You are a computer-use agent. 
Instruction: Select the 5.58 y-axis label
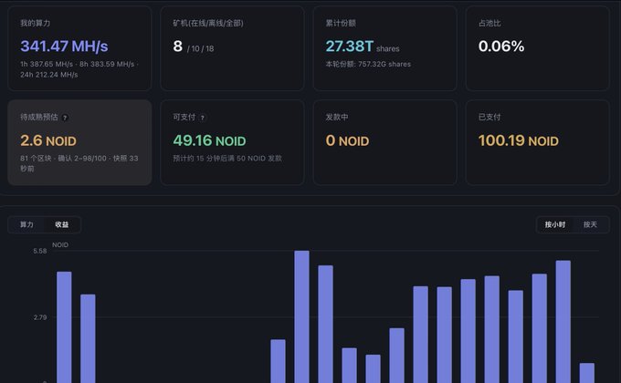(x=40, y=252)
